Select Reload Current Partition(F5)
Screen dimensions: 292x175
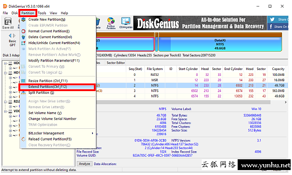(58, 139)
